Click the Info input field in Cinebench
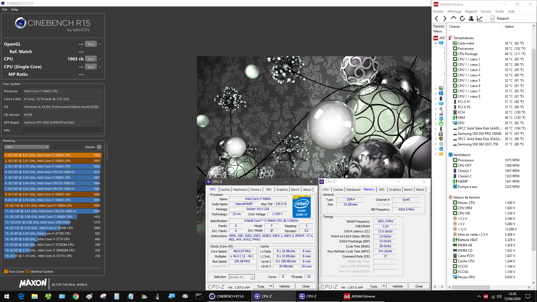Image resolution: width=537 pixels, height=302 pixels. [62, 130]
